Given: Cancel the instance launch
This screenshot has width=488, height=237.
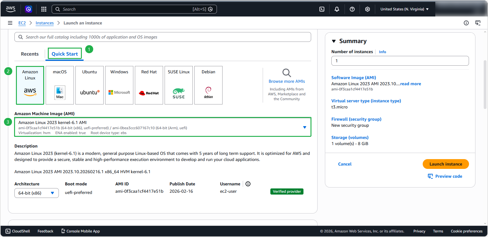Looking at the screenshot, I should coord(345,164).
